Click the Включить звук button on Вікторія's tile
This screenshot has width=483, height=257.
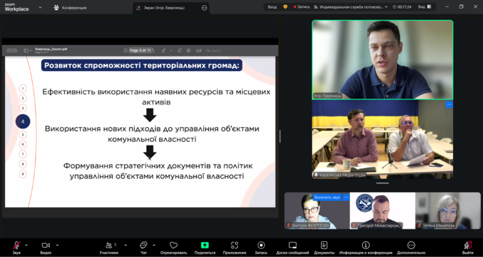click(327, 197)
